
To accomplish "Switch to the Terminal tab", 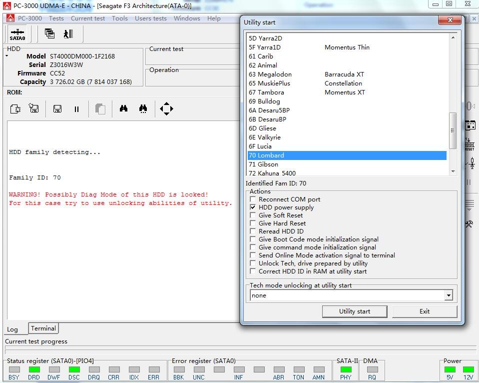I will tap(43, 328).
